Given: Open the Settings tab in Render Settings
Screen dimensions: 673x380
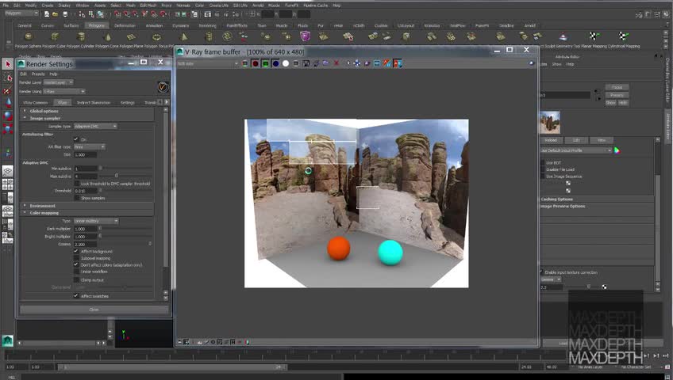Looking at the screenshot, I should tap(128, 103).
